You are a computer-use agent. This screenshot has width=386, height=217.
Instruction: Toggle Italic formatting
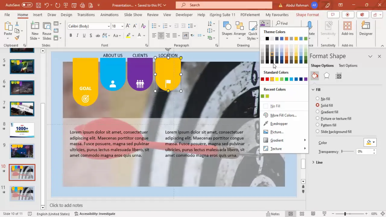coord(77,35)
